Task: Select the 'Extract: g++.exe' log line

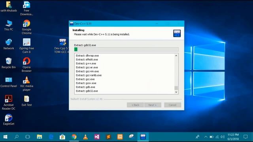Action: pos(86,64)
